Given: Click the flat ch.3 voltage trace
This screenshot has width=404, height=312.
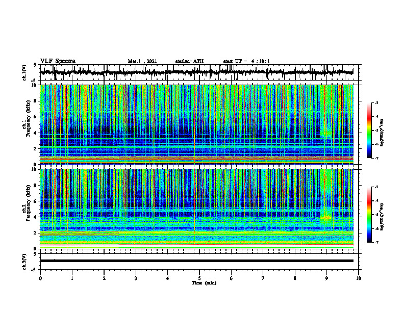Looking at the screenshot, I should coord(196,261).
